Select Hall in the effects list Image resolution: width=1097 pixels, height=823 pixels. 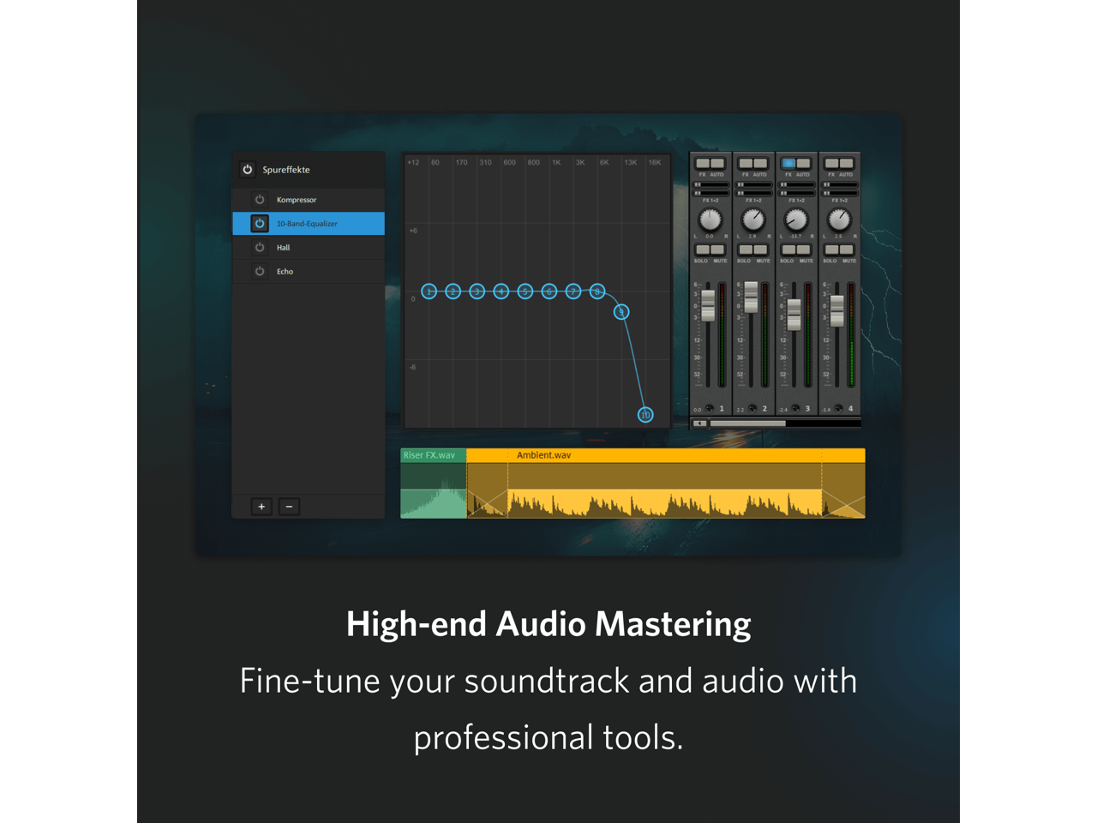coord(284,248)
